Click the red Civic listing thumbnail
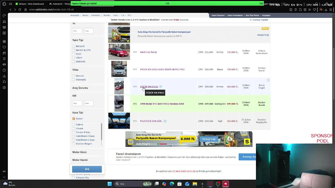335x188 pixels. (x=119, y=52)
